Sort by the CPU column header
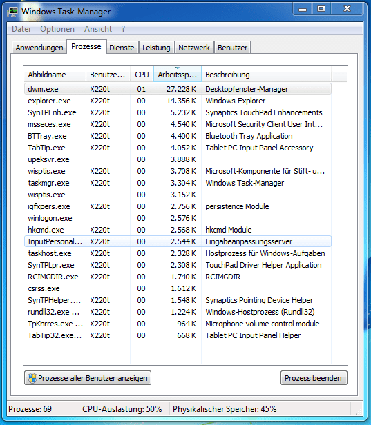Image resolution: width=371 pixels, height=425 pixels. click(142, 75)
